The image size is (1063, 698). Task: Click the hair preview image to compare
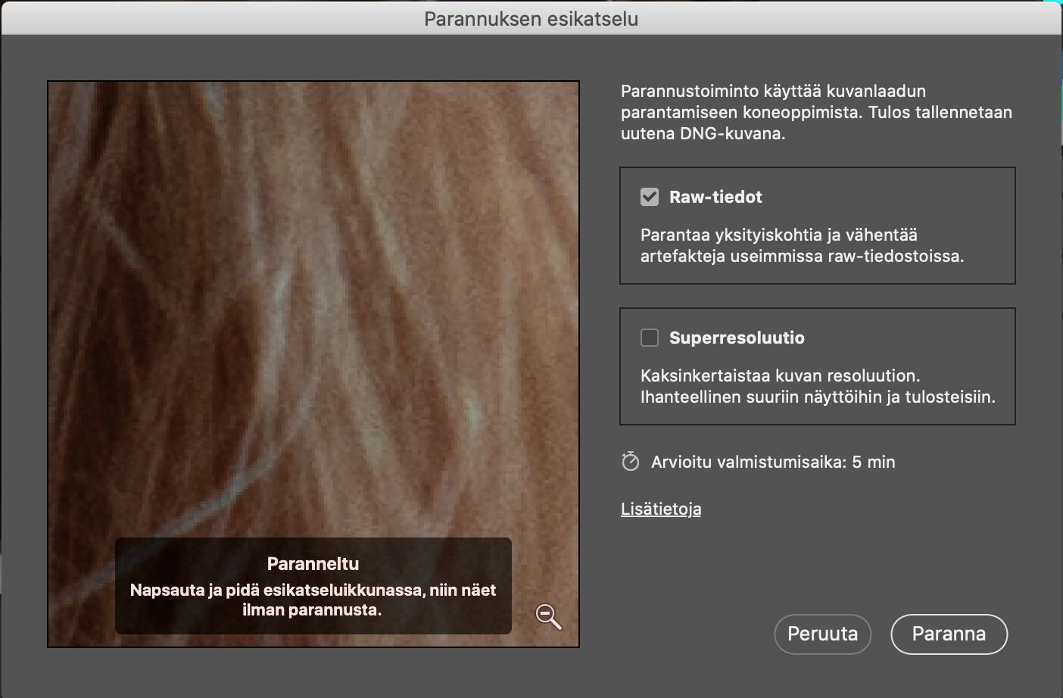313,303
